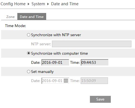The width and height of the screenshot is (135, 108).
Task: Click the 'Synchronize with computer time' label text
Action: click(x=59, y=53)
